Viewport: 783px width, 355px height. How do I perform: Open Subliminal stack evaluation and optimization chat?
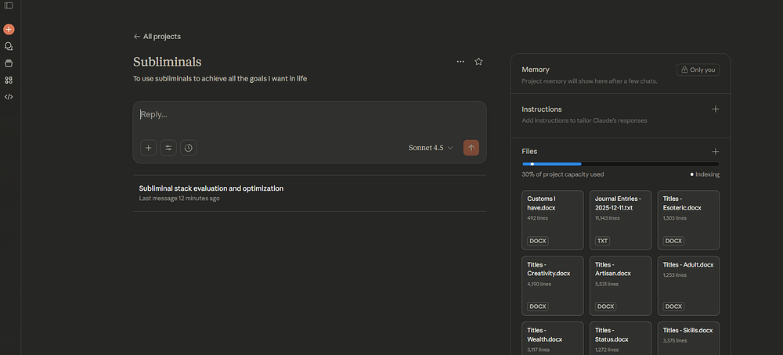[x=211, y=188]
